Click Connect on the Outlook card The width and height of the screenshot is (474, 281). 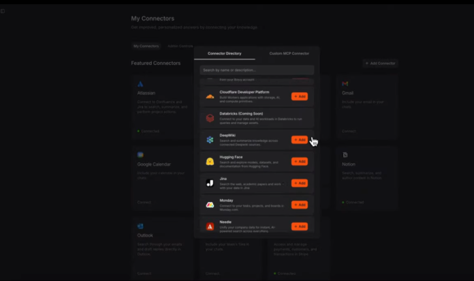tap(144, 273)
